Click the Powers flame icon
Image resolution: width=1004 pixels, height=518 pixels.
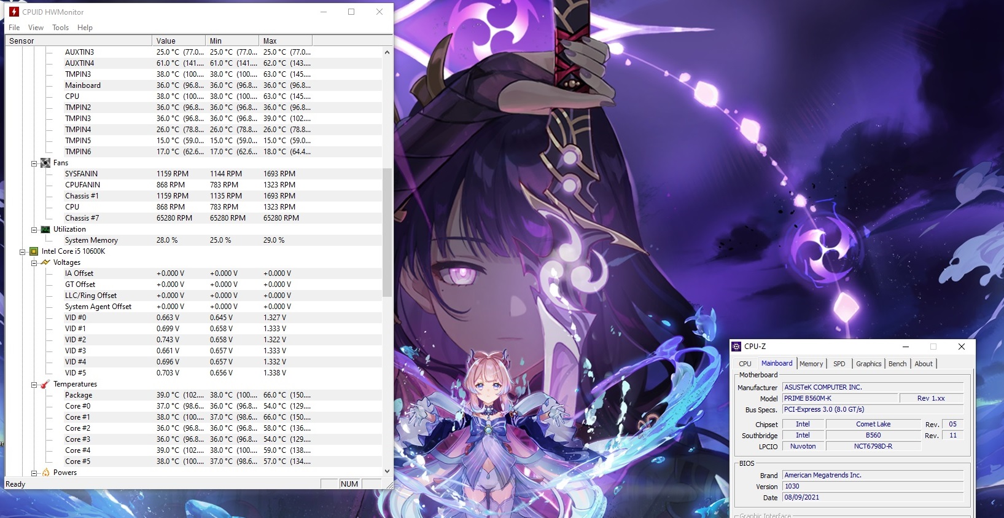coord(45,473)
